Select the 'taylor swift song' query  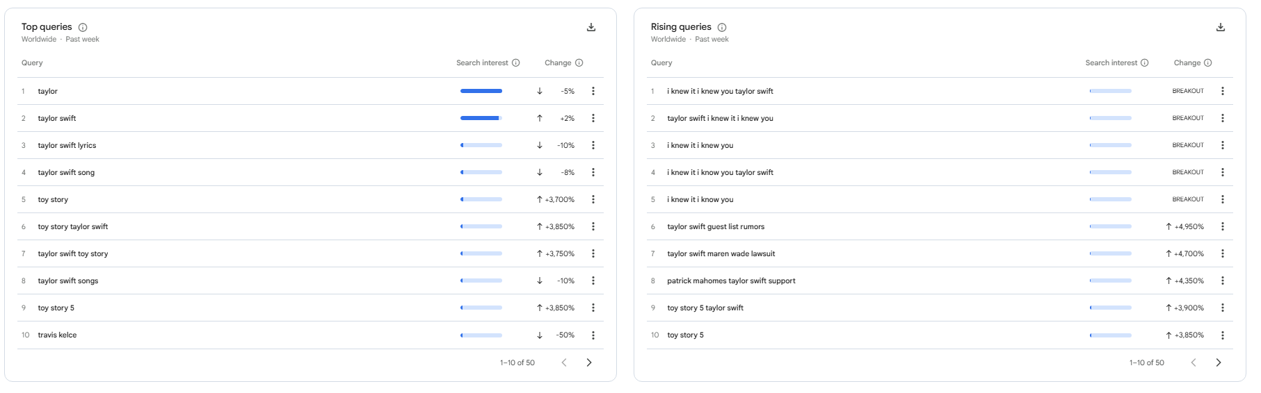pyautogui.click(x=66, y=172)
